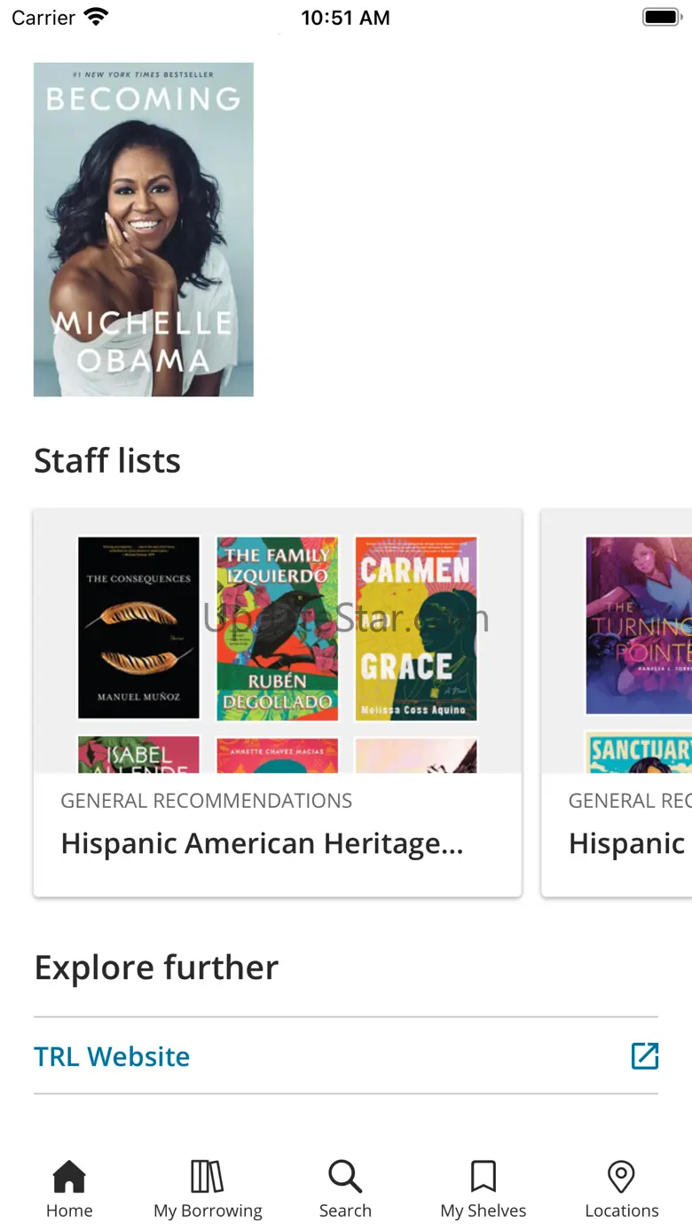Tap the 10:51 AM clock
Screen dimensions: 692x1230
click(x=345, y=18)
